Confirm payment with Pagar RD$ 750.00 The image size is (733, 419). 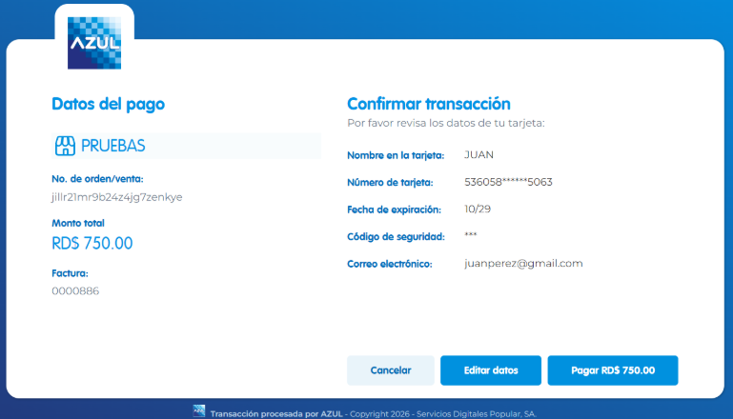[x=613, y=370]
